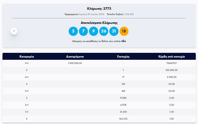Click the 100.000,00 winnings cell

point(172,70)
